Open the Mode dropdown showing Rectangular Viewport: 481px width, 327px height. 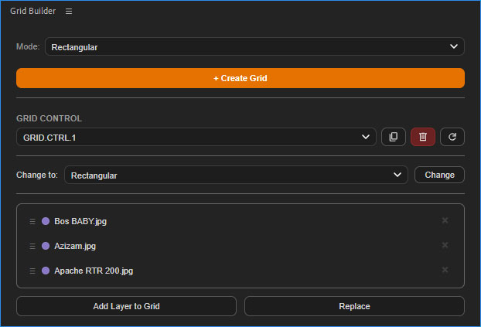pyautogui.click(x=254, y=46)
